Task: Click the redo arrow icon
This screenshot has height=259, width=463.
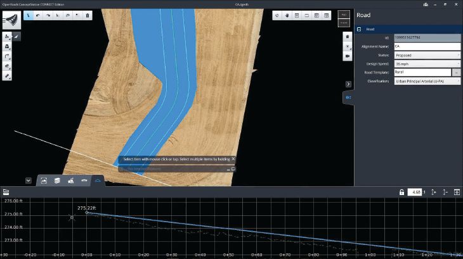Action: [48, 15]
